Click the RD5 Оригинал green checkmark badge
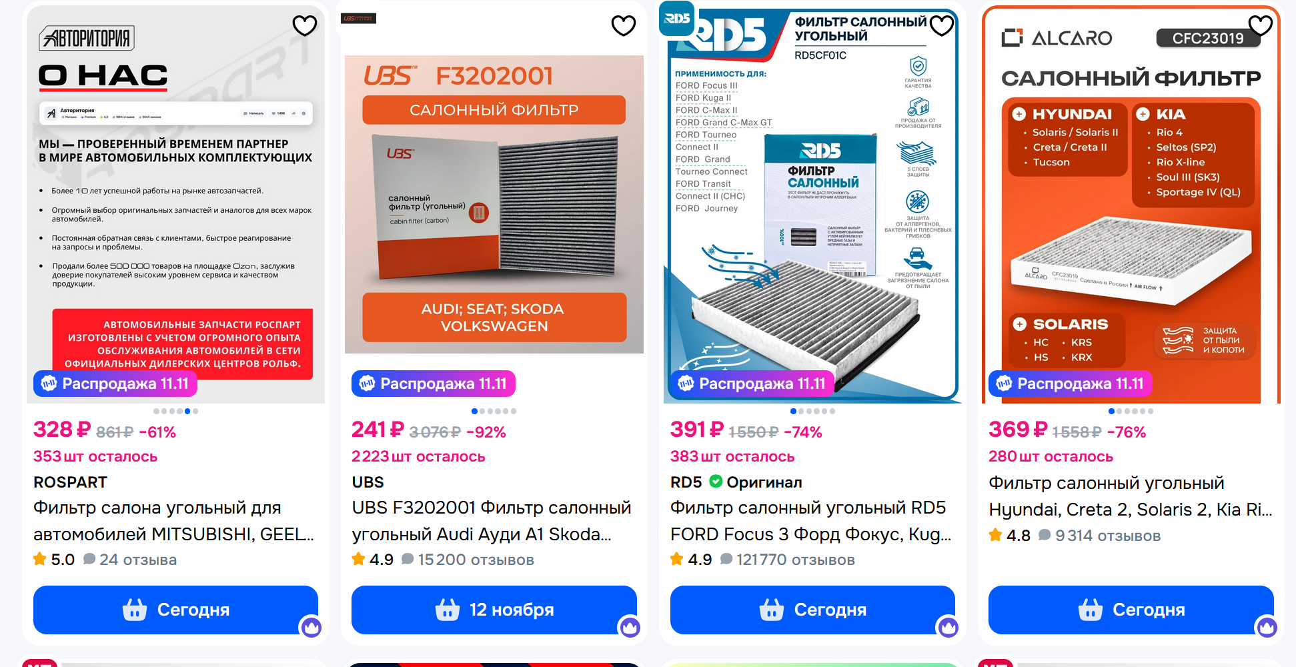Viewport: 1296px width, 667px height. (x=716, y=482)
